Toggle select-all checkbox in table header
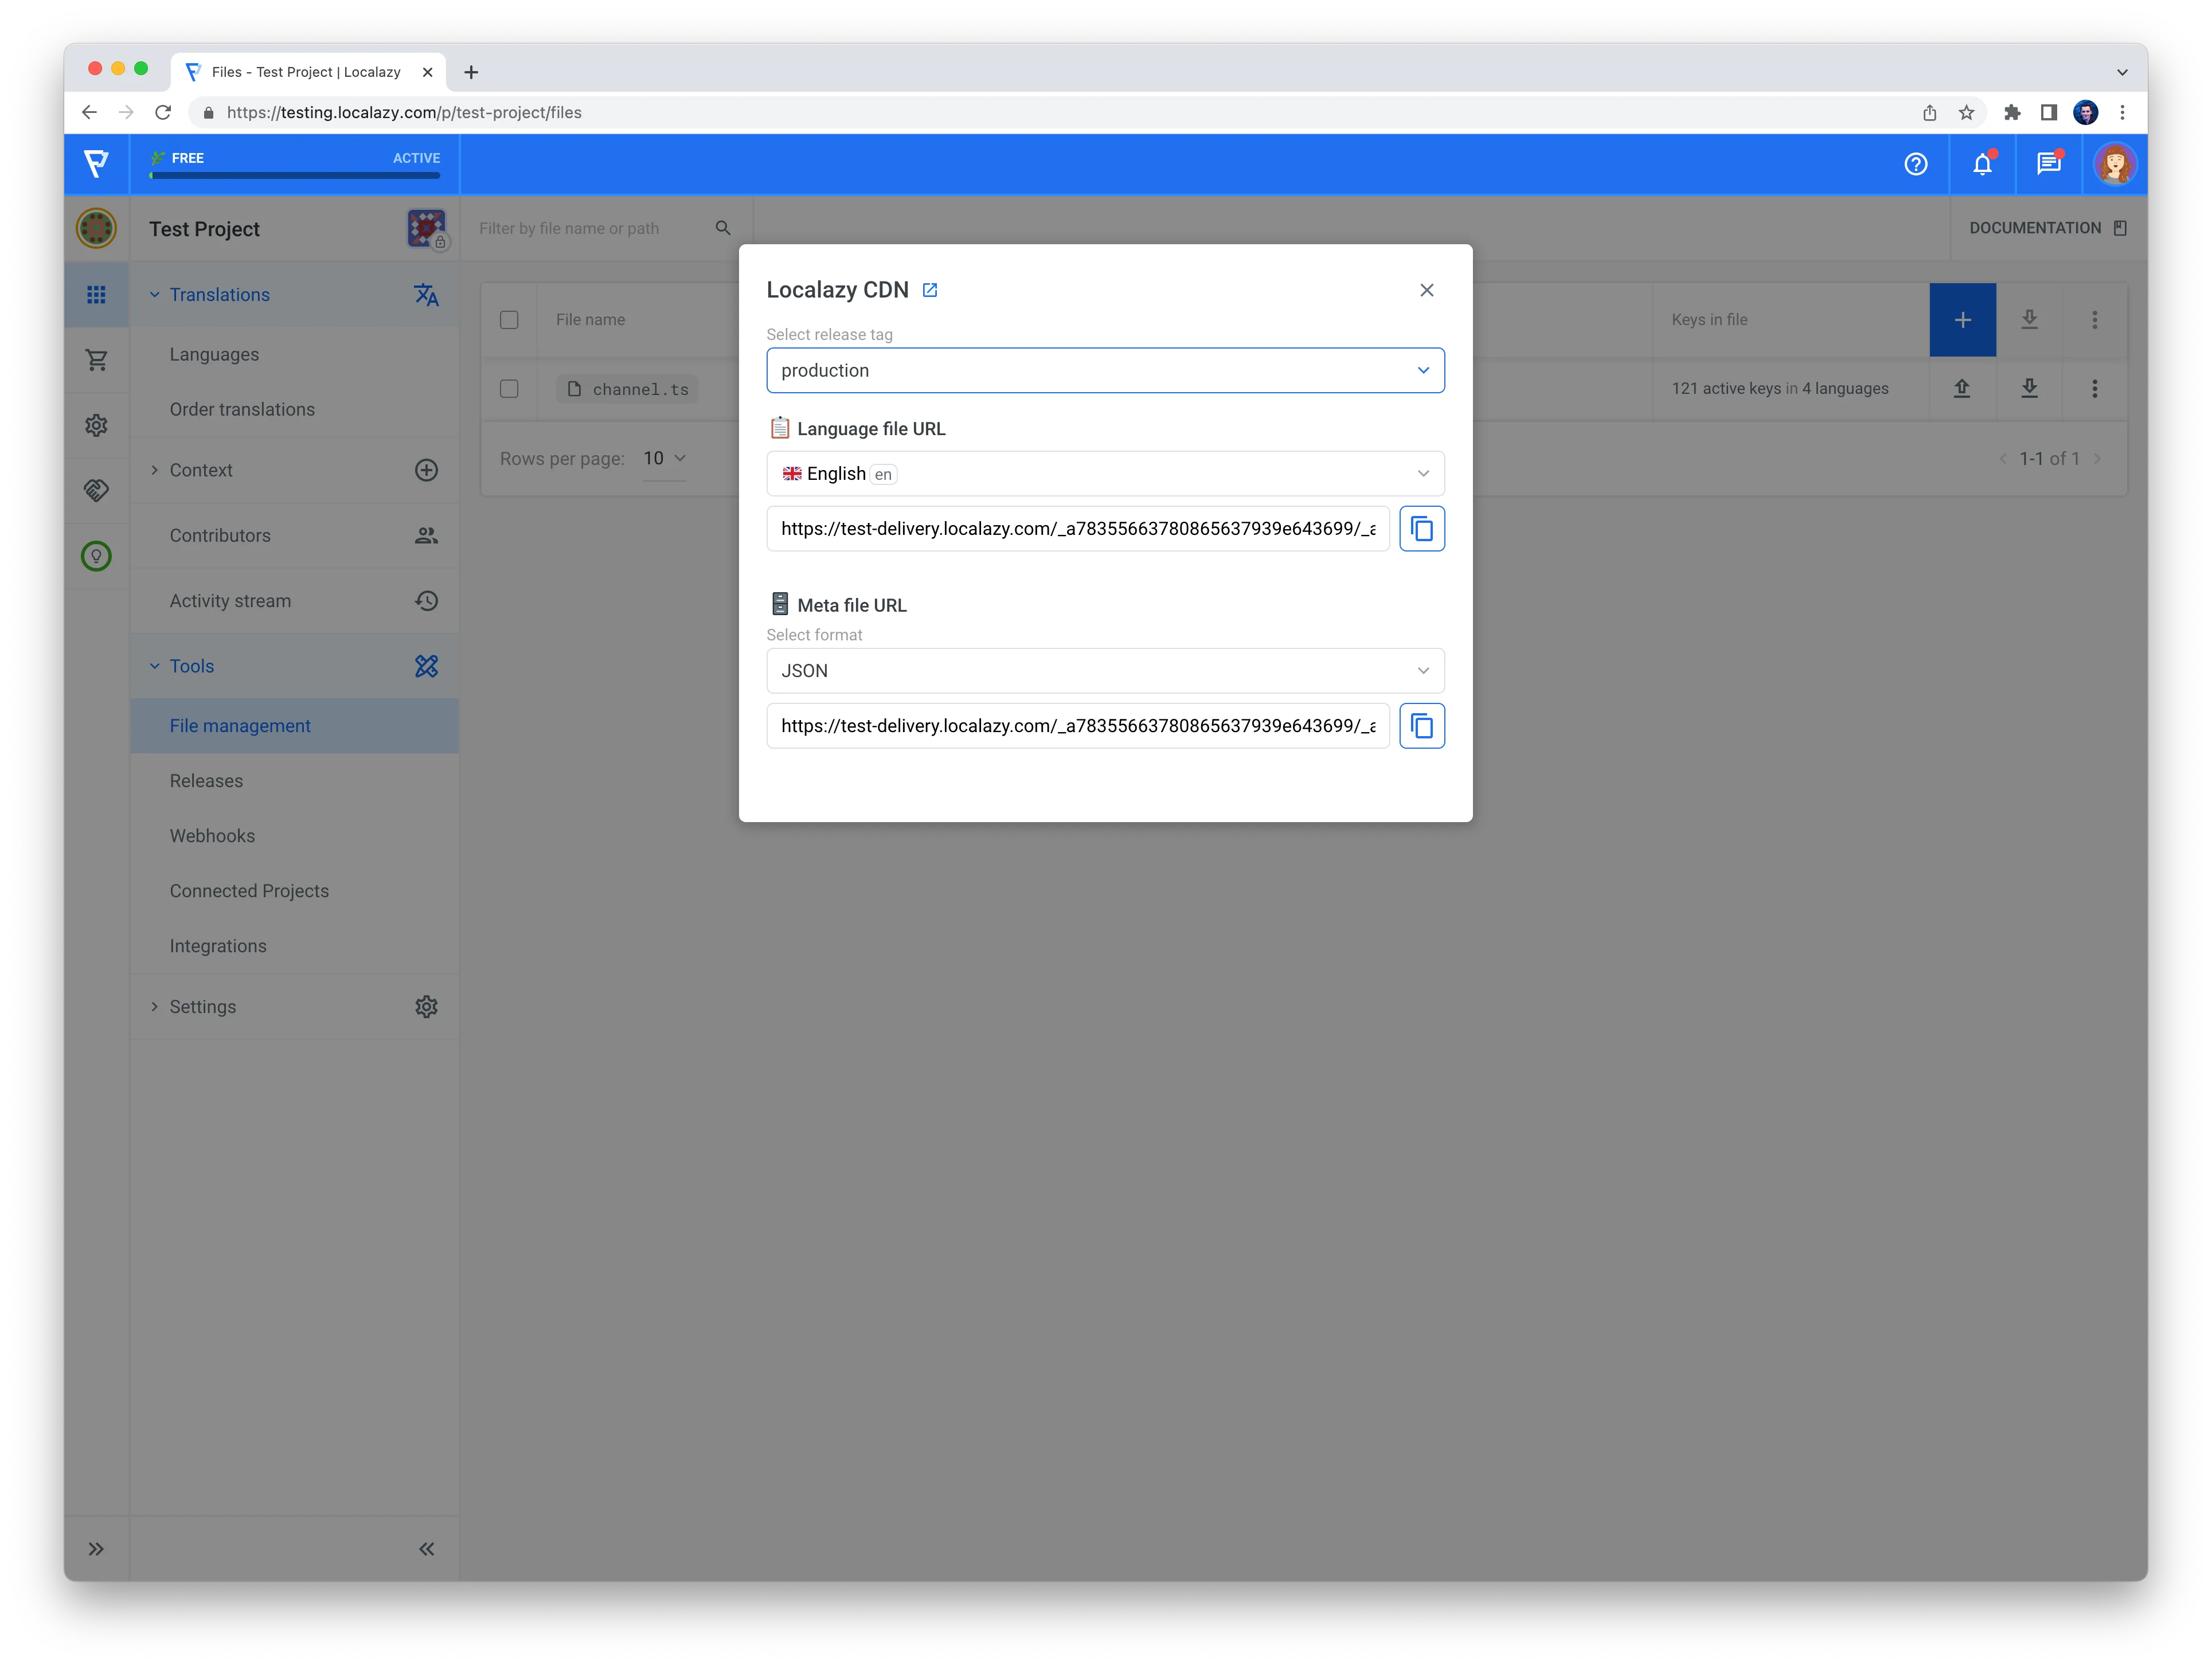The height and width of the screenshot is (1666, 2212). pos(509,320)
